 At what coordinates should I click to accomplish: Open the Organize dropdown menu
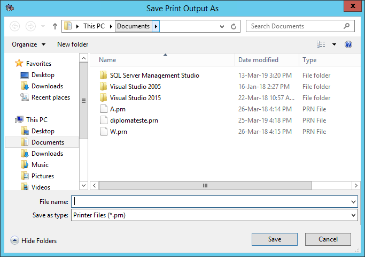[28, 44]
